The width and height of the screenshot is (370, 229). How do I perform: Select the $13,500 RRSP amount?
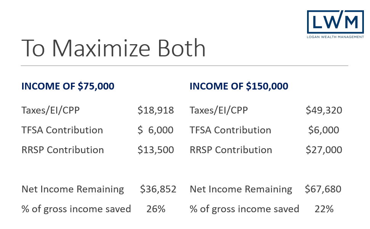156,150
